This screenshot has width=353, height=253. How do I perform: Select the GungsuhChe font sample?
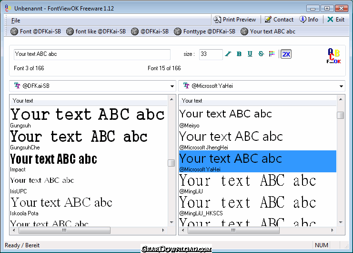pos(89,139)
